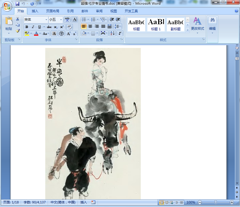Open the 开始 (Home) tab
Screen dimensions: 240x207
coord(20,11)
